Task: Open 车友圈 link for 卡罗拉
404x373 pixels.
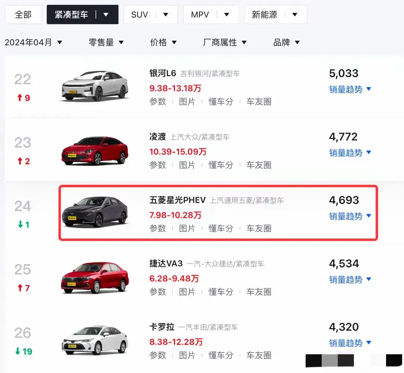Action: pyautogui.click(x=259, y=355)
